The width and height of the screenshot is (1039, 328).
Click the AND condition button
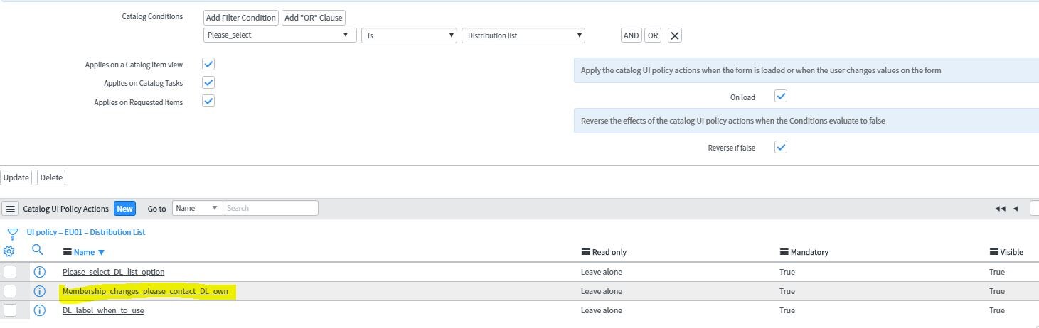click(631, 35)
